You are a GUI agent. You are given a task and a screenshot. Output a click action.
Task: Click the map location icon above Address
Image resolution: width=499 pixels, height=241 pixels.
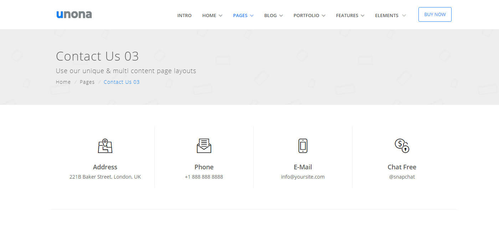pyautogui.click(x=105, y=145)
